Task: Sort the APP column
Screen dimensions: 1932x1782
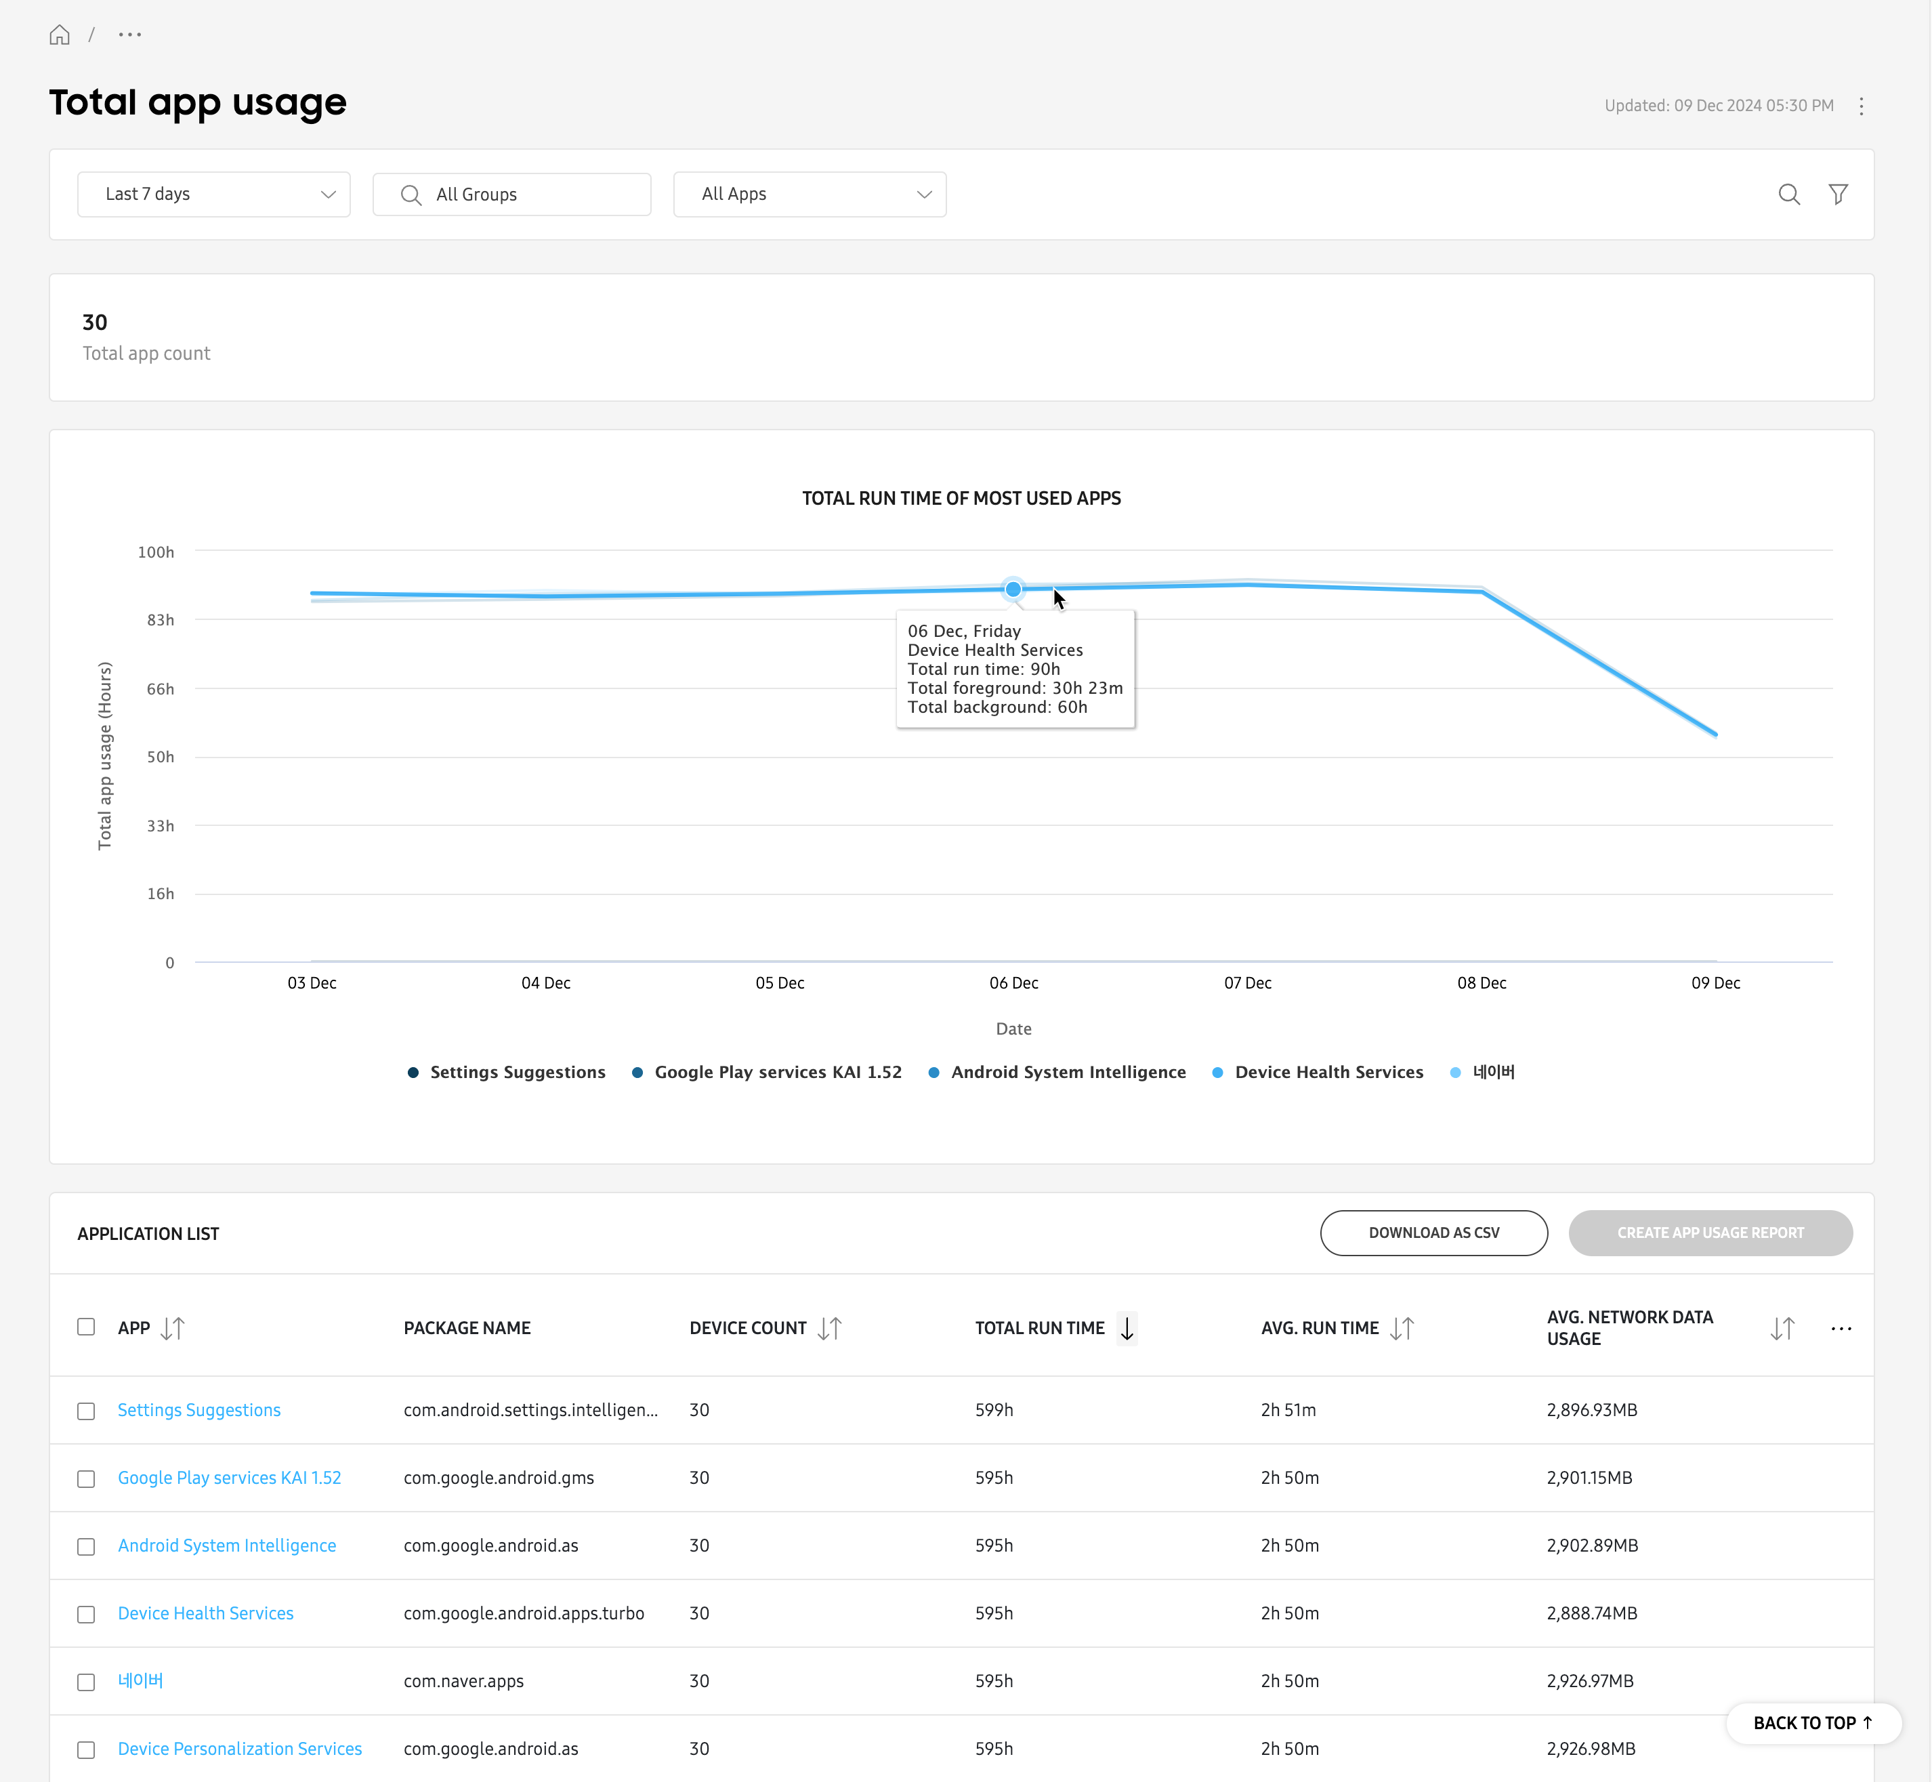Action: 173,1328
